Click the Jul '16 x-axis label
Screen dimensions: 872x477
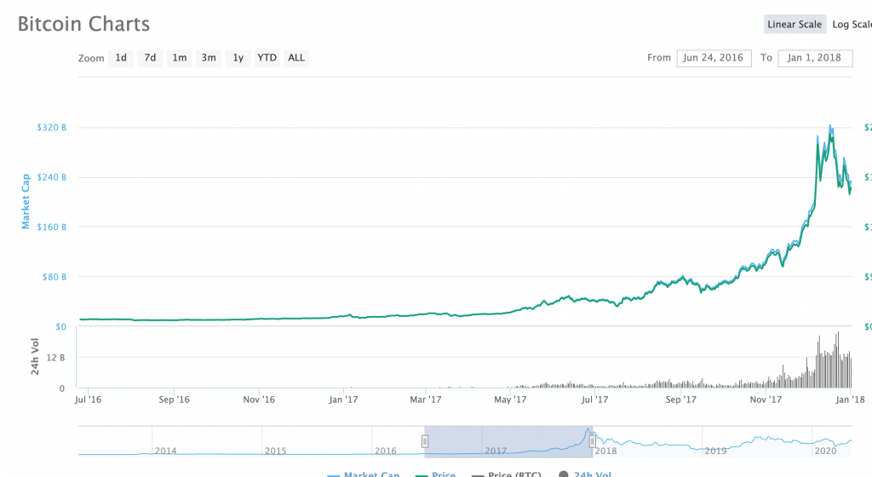[88, 399]
